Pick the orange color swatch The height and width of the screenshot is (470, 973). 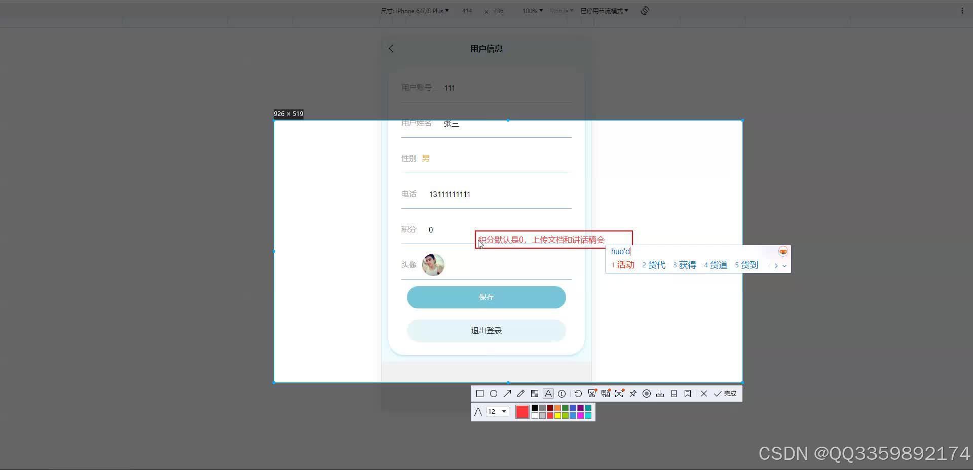pos(557,408)
